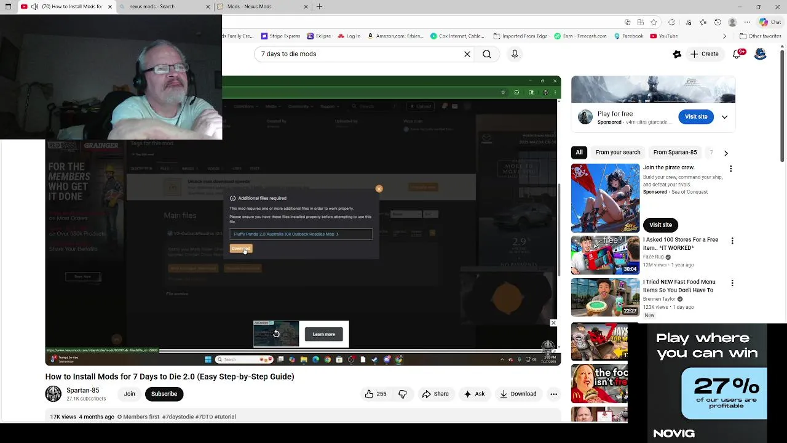Click Learn more on the video ad overlay

coord(323,334)
